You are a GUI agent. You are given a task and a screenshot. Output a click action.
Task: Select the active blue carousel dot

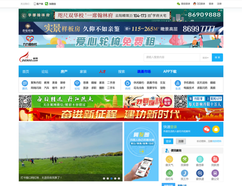click(111, 179)
